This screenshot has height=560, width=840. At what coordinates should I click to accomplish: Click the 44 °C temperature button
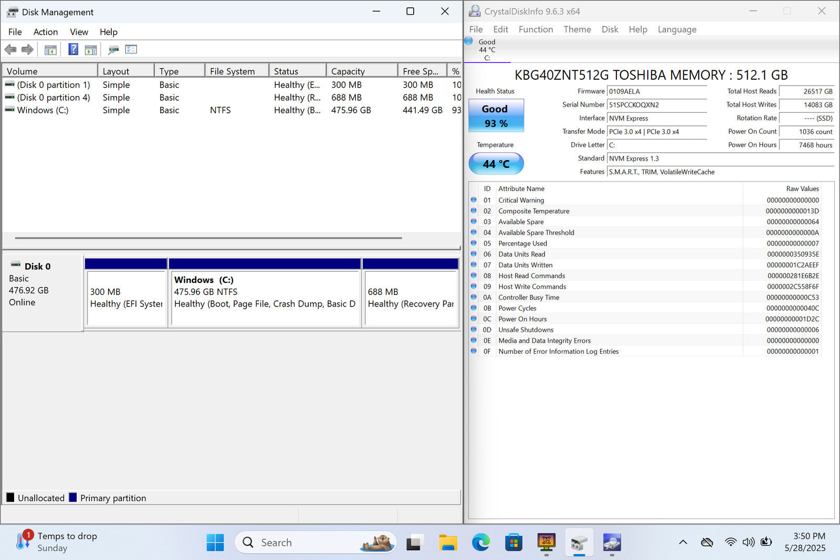(x=496, y=164)
